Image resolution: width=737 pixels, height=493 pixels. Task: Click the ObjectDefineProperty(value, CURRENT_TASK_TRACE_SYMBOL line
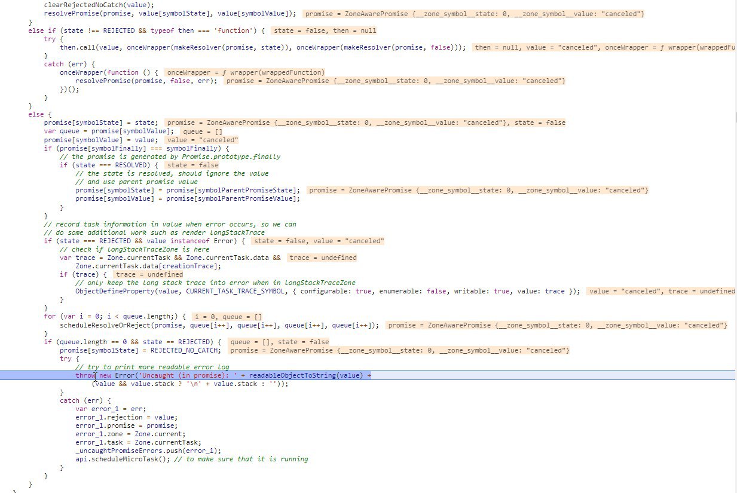[x=328, y=291]
